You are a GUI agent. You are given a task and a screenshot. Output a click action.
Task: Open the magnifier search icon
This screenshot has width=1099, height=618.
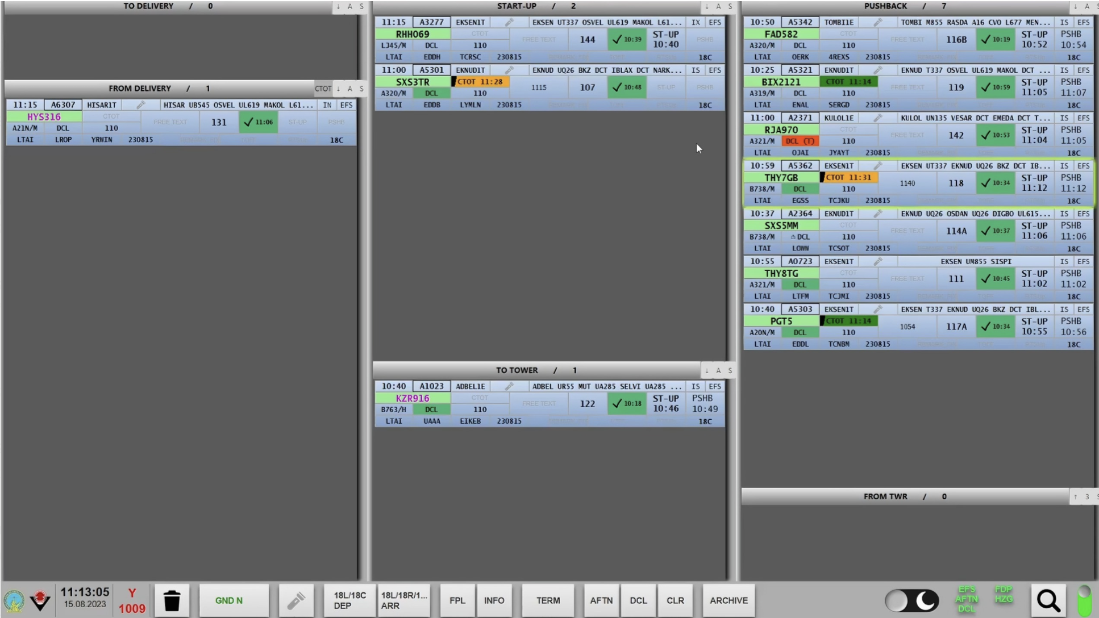[x=1048, y=600]
